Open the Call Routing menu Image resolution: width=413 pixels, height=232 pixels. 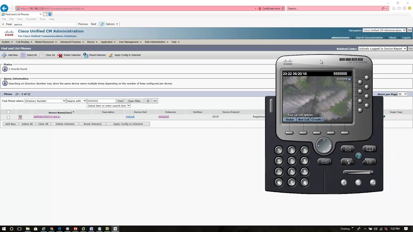(x=24, y=42)
